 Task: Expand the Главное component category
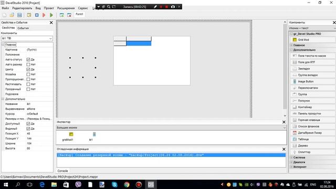click(x=291, y=45)
